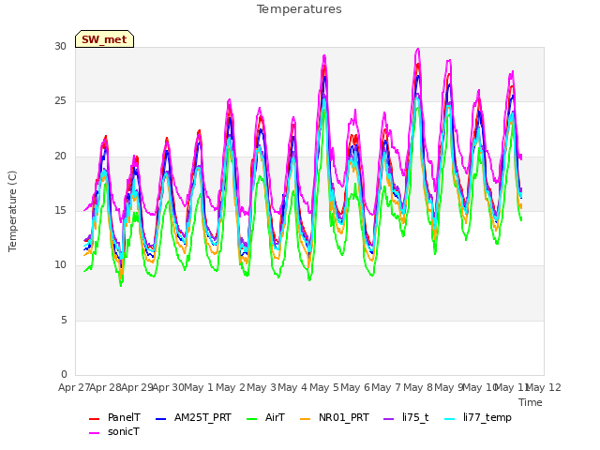Click the May 6 x-axis tick label
This screenshot has height=450, width=600.
pyautogui.click(x=355, y=387)
